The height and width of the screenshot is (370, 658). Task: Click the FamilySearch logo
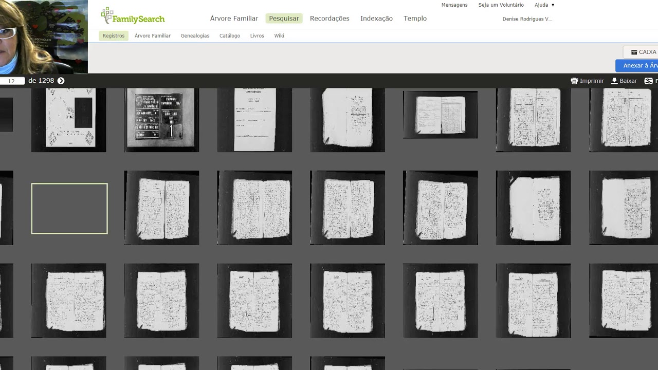(133, 16)
